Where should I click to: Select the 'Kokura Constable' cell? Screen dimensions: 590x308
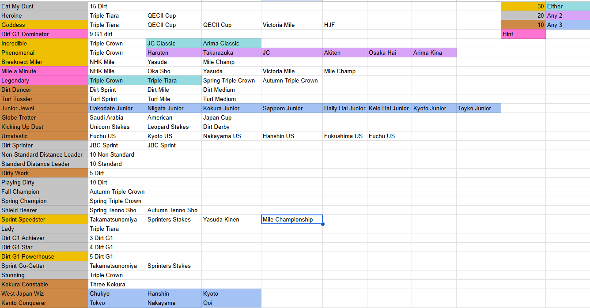(44, 284)
